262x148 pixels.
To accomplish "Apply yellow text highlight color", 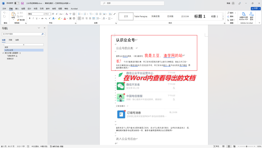I will [59, 18].
